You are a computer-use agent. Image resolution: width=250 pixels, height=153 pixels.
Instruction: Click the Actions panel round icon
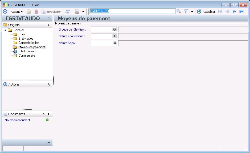coord(5,84)
